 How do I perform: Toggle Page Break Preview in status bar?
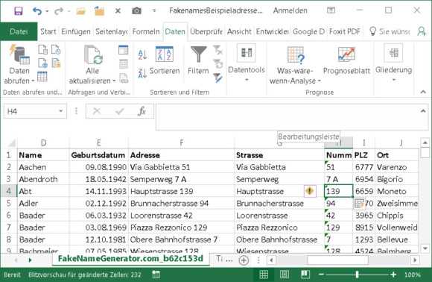tap(305, 275)
